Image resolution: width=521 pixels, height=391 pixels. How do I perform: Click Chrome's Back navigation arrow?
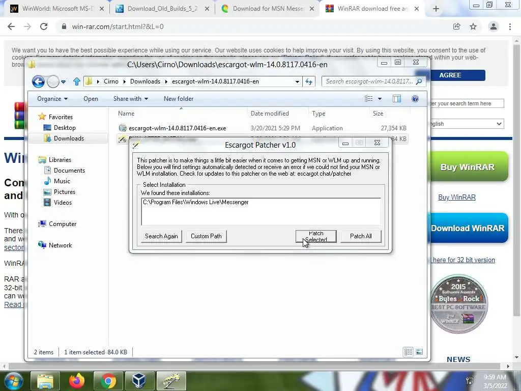tap(11, 26)
